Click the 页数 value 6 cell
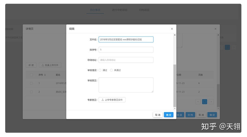 199,83
